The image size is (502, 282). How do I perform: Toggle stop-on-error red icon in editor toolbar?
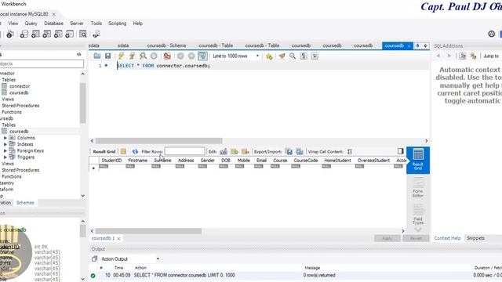pos(167,56)
